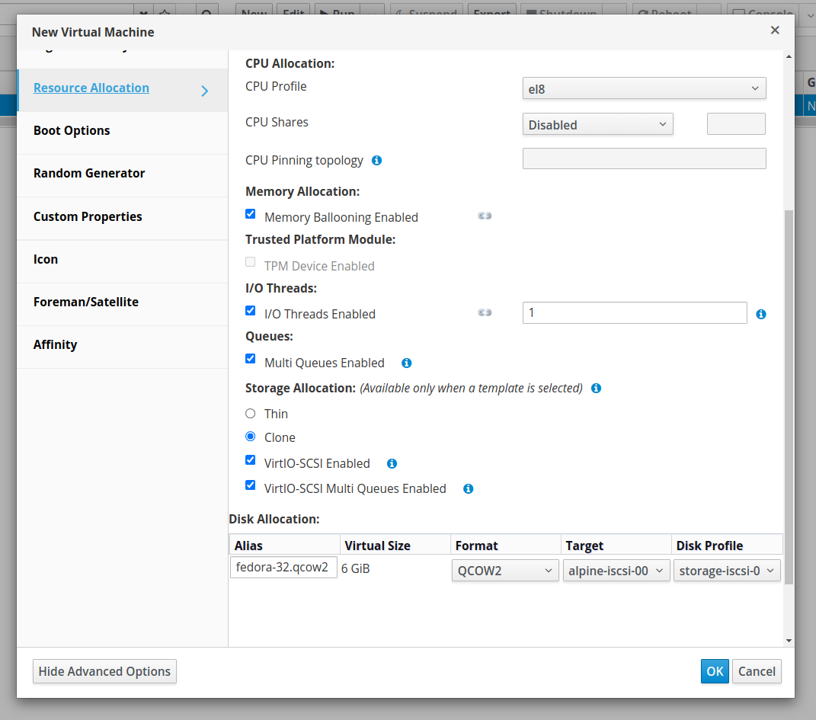
Task: Click the VirtIO-SCSI Multi Queues info icon
Action: coord(468,489)
